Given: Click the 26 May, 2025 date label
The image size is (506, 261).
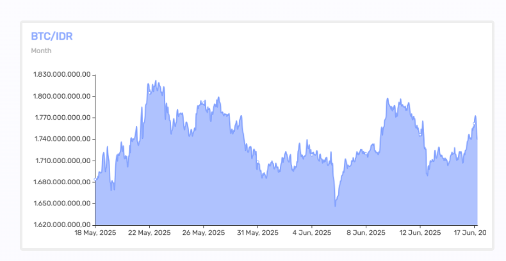Looking at the screenshot, I should click(x=204, y=232).
